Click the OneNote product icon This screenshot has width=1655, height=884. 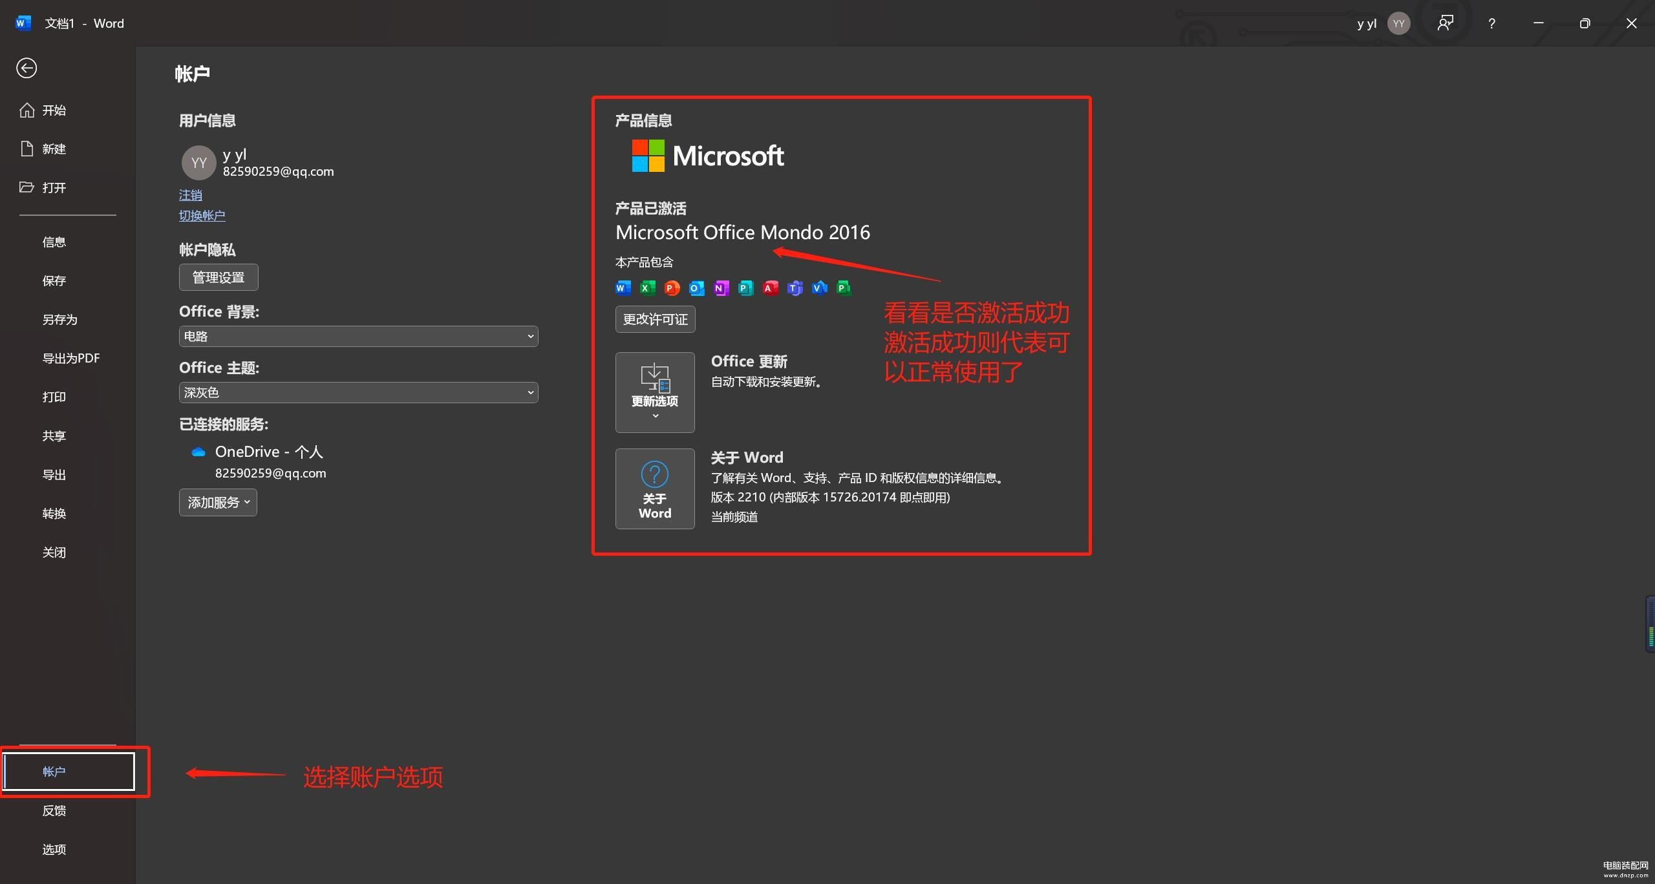[721, 288]
